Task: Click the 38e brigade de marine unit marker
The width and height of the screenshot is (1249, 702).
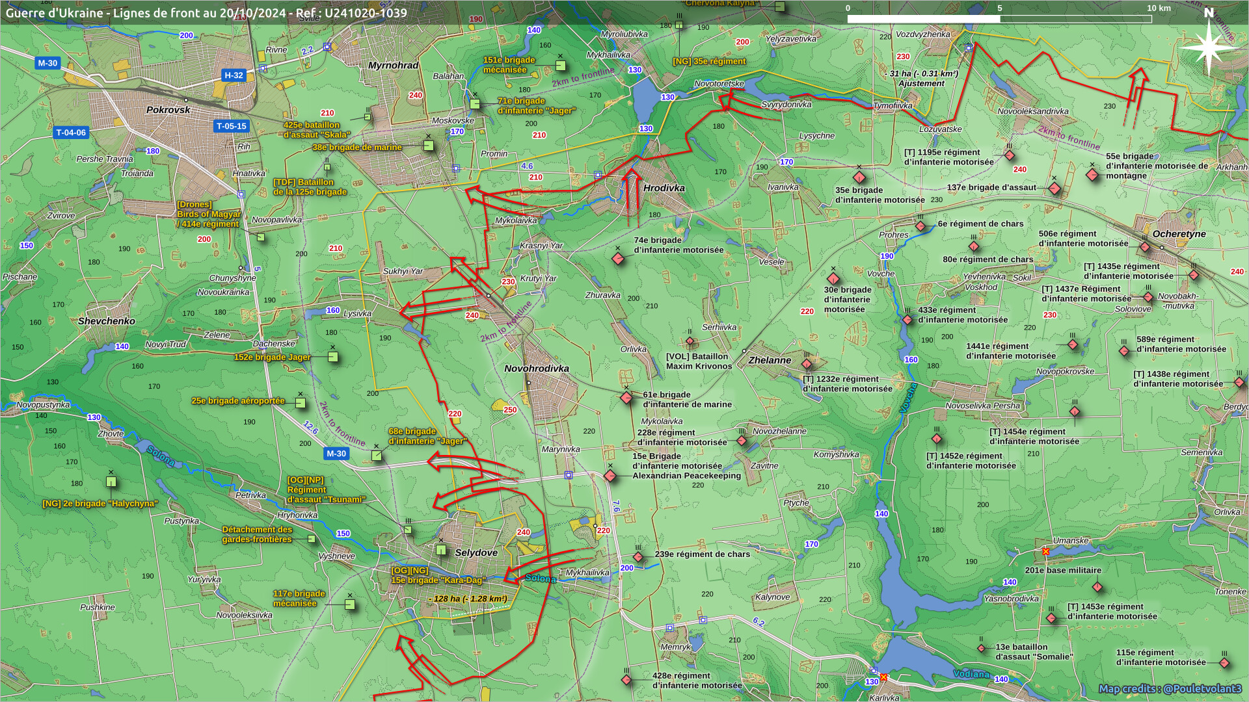Action: pos(429,146)
